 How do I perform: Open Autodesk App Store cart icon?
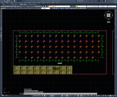point(100,1)
